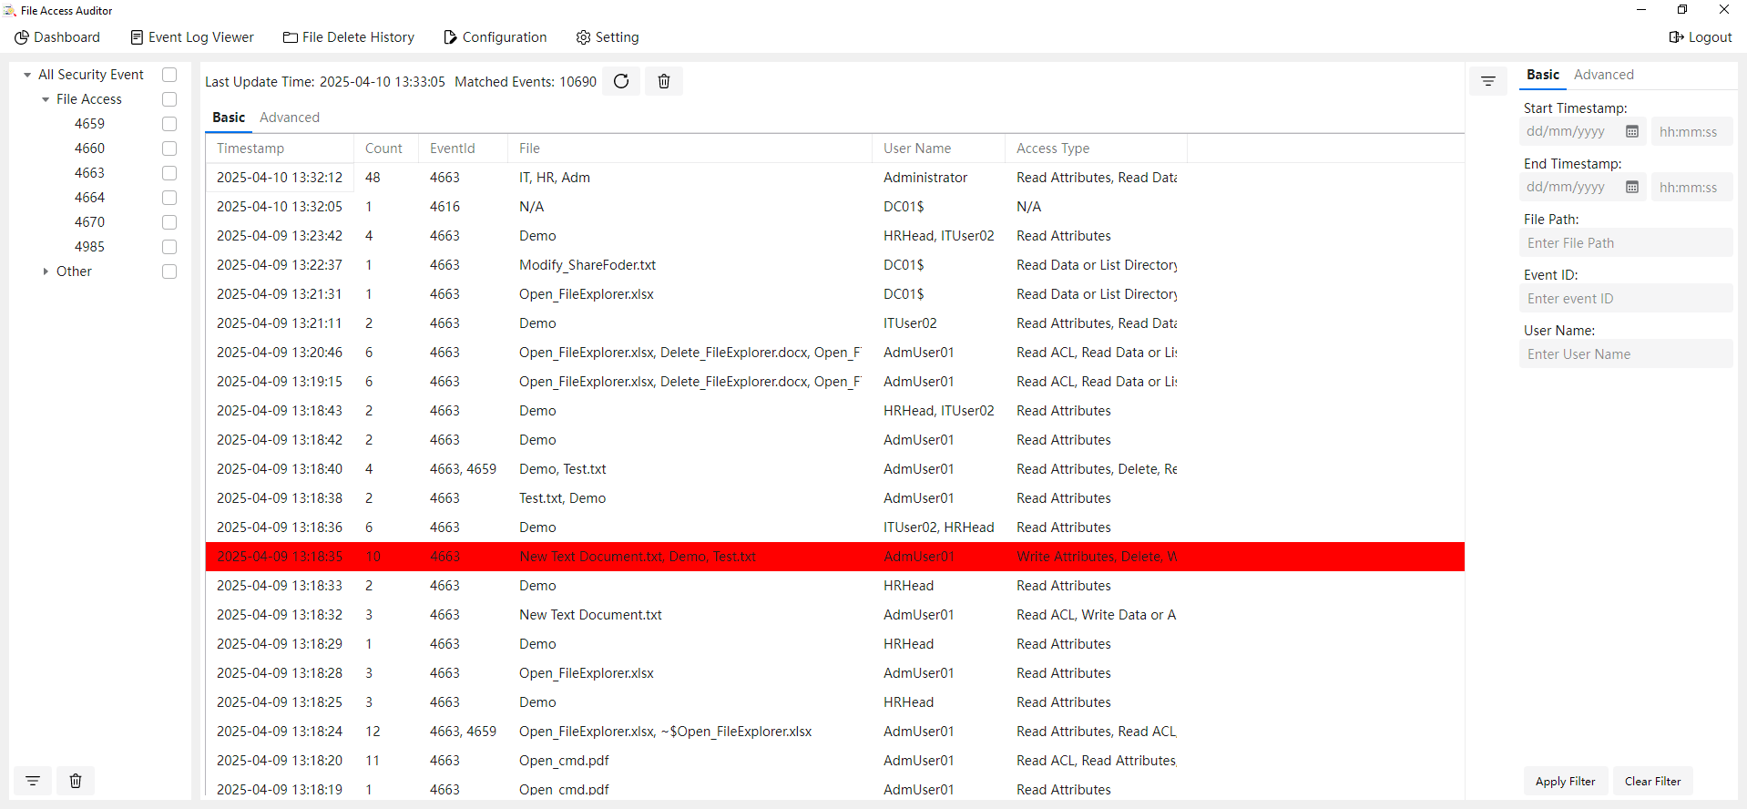Screen dimensions: 1747x809
Task: Tick the Other category checkbox
Action: click(x=169, y=271)
